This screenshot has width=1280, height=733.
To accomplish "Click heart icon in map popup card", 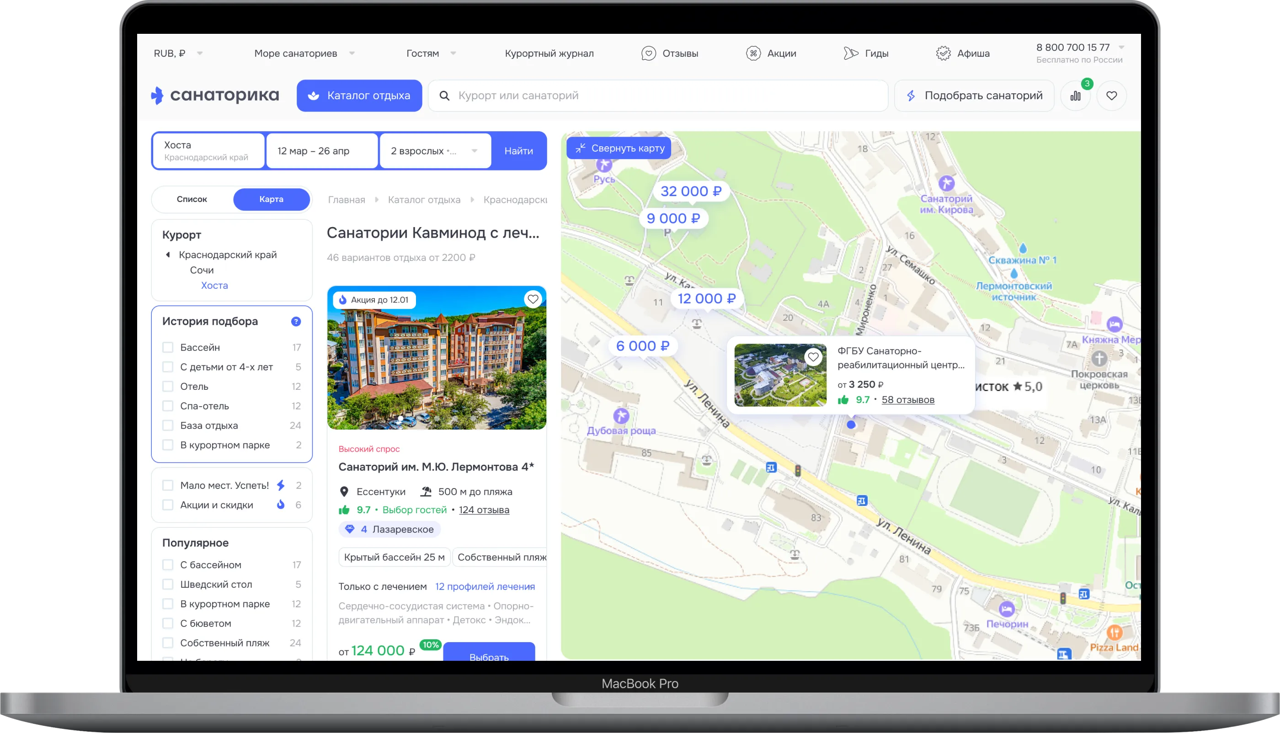I will [813, 357].
